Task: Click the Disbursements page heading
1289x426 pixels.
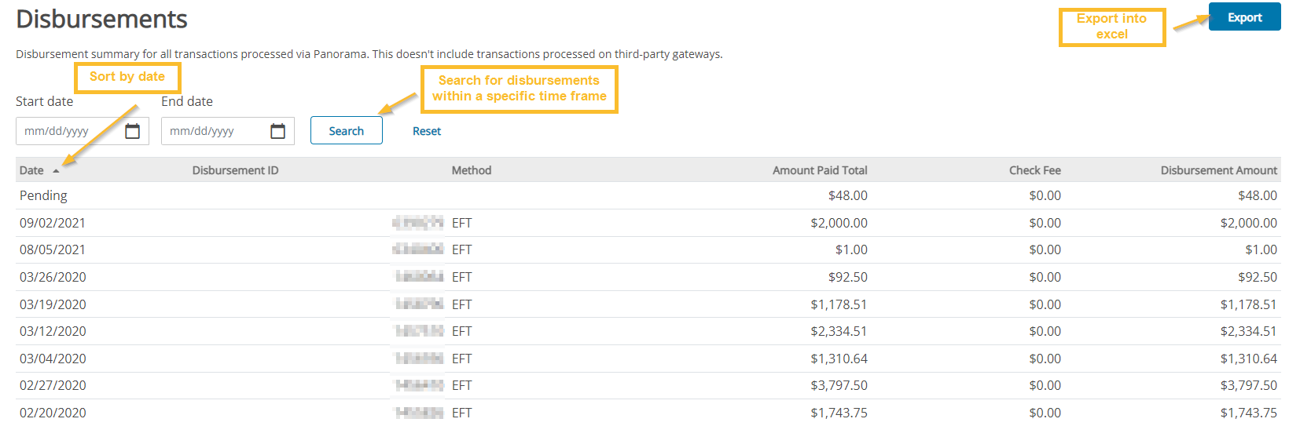Action: 101,19
